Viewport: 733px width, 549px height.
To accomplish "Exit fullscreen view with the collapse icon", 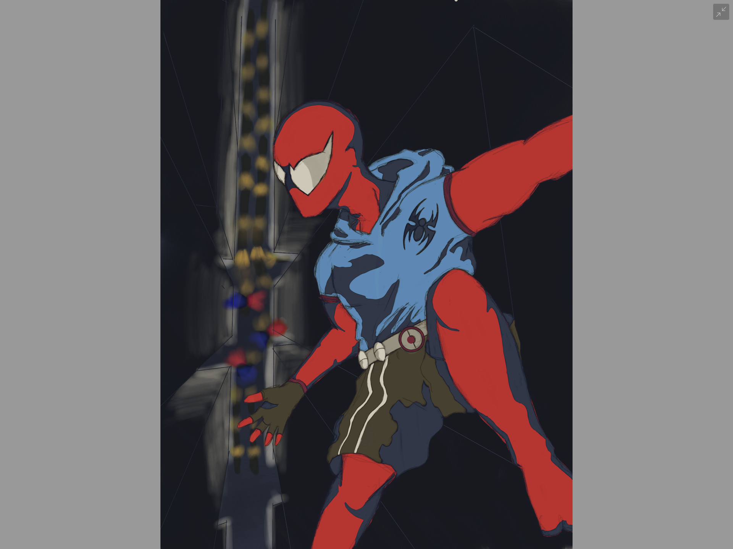I will pyautogui.click(x=721, y=12).
